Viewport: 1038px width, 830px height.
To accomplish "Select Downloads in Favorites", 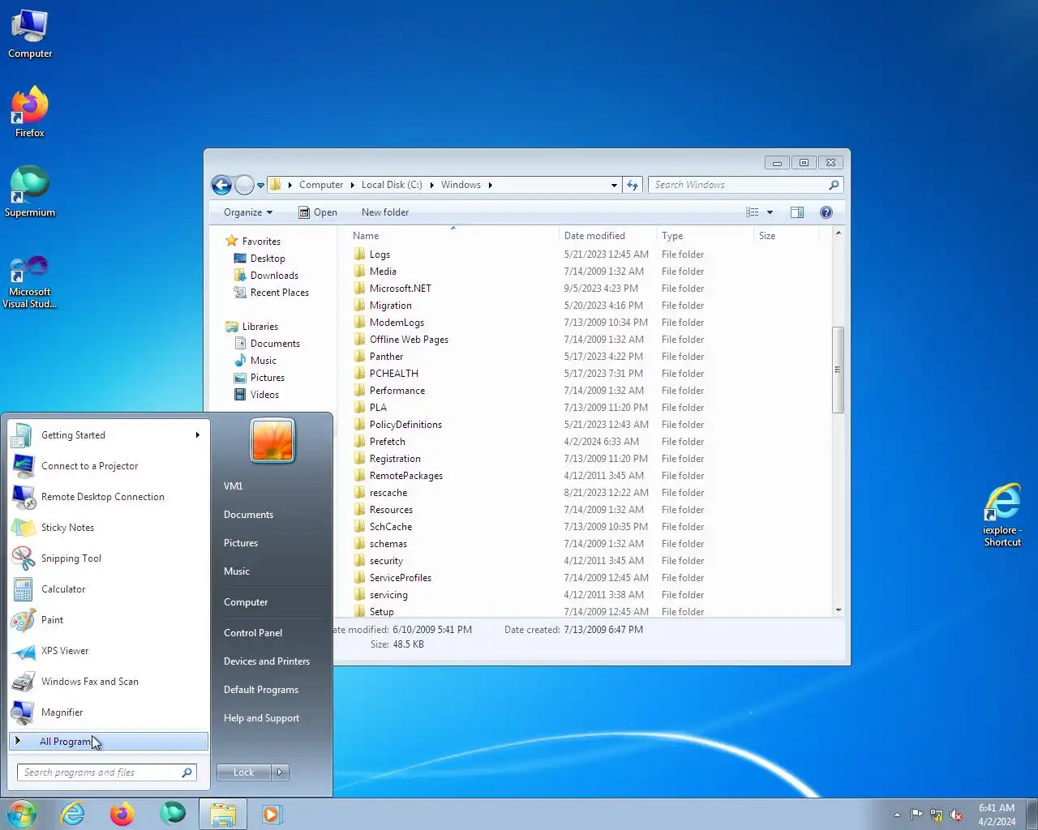I will (x=274, y=276).
